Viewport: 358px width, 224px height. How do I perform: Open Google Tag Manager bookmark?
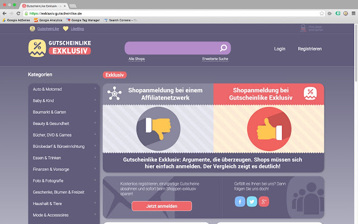coord(83,20)
